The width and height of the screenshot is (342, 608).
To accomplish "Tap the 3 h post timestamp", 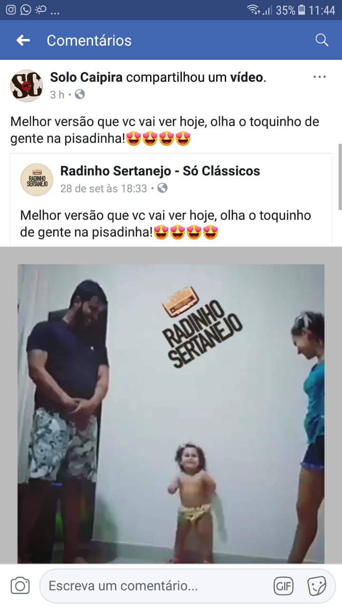I will tap(57, 95).
